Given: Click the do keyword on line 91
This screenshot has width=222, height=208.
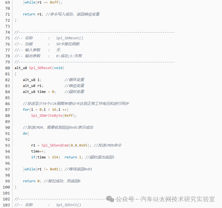Looking at the screenshot, I should [25, 134].
